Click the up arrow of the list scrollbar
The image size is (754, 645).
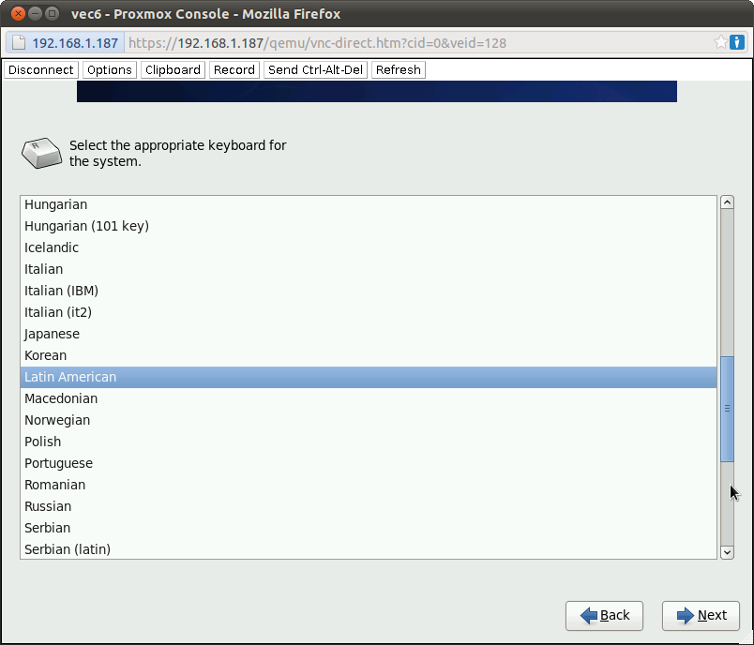[x=726, y=201]
